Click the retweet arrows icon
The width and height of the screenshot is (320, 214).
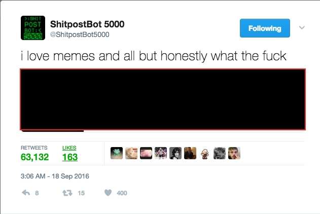click(x=67, y=193)
